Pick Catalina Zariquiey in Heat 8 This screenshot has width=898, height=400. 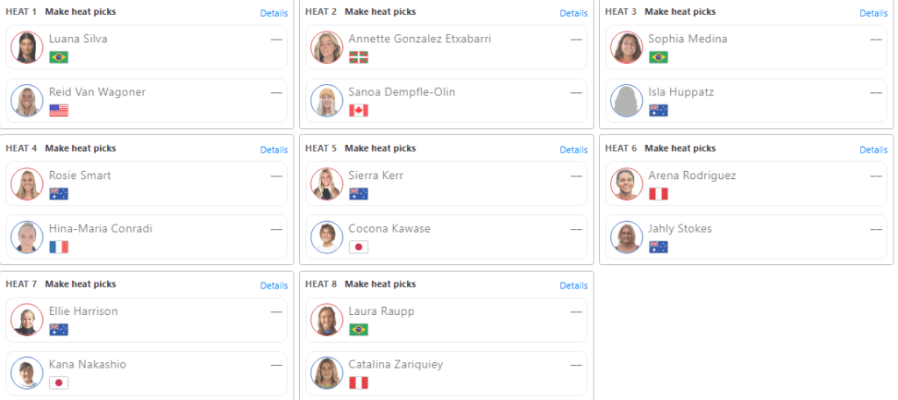pyautogui.click(x=446, y=373)
